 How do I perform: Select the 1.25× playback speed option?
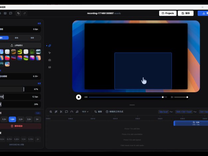click(17, 139)
